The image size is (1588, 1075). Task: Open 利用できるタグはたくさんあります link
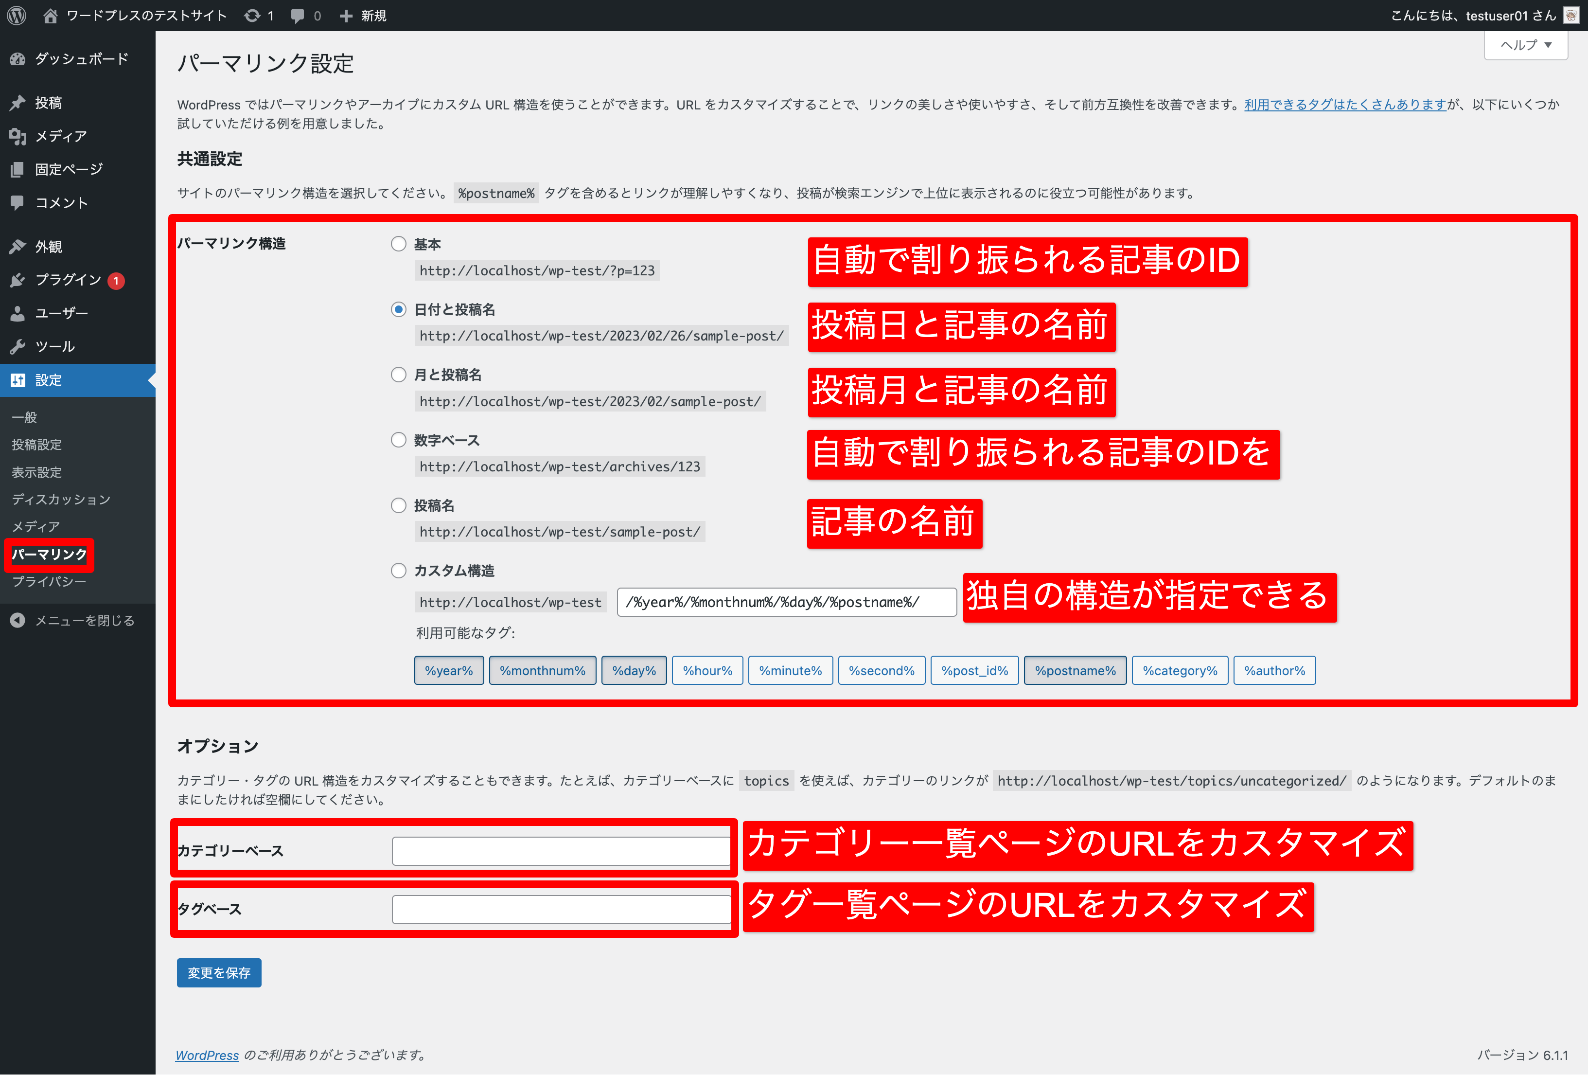coord(1345,105)
